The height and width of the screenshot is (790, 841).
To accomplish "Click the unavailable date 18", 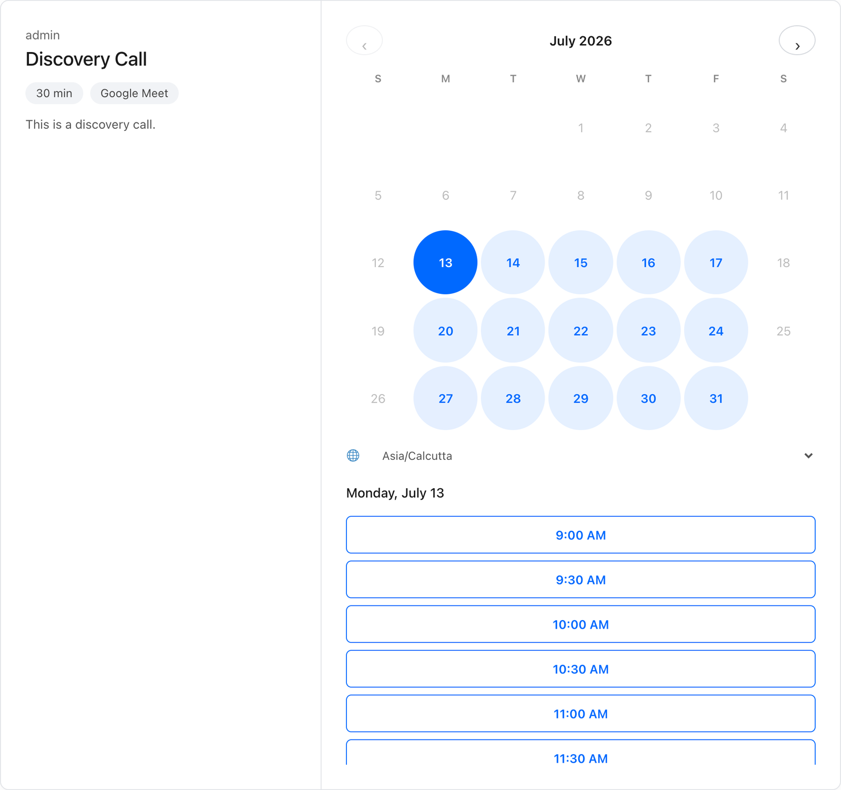I will 783,262.
